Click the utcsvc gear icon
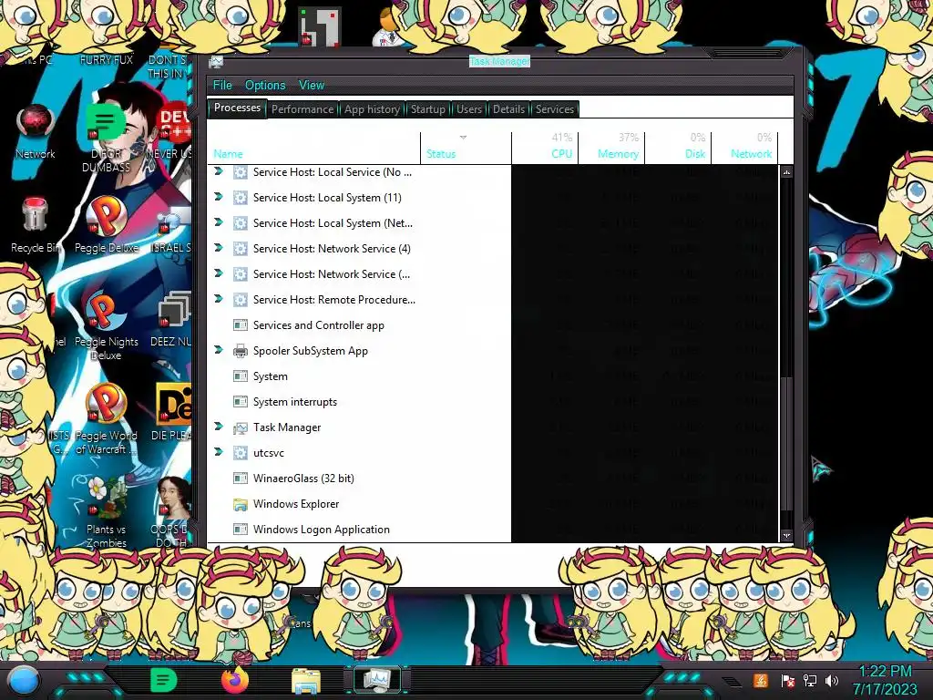The width and height of the screenshot is (933, 700). tap(241, 453)
